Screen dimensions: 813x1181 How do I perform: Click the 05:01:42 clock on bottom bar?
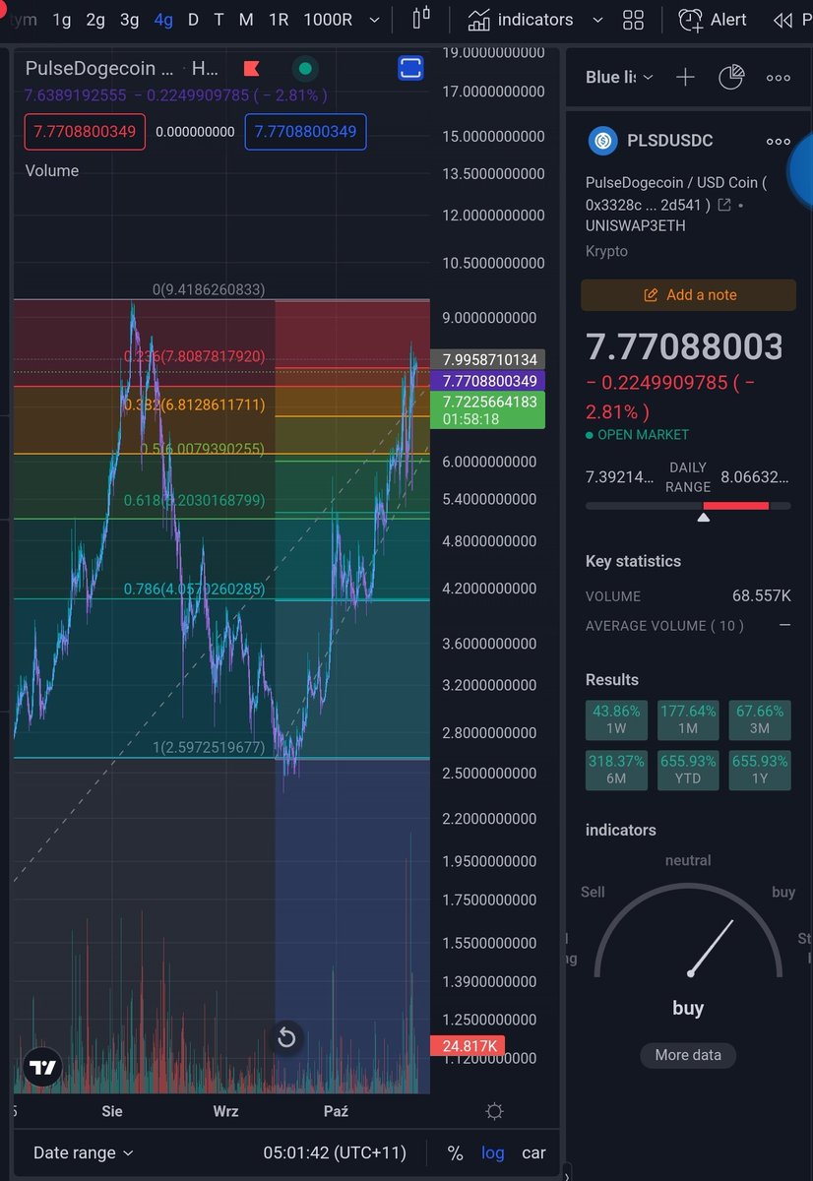296,1152
